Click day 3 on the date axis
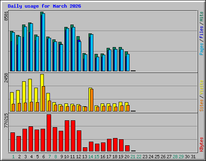This screenshot has width=206, height=161. [x=25, y=157]
